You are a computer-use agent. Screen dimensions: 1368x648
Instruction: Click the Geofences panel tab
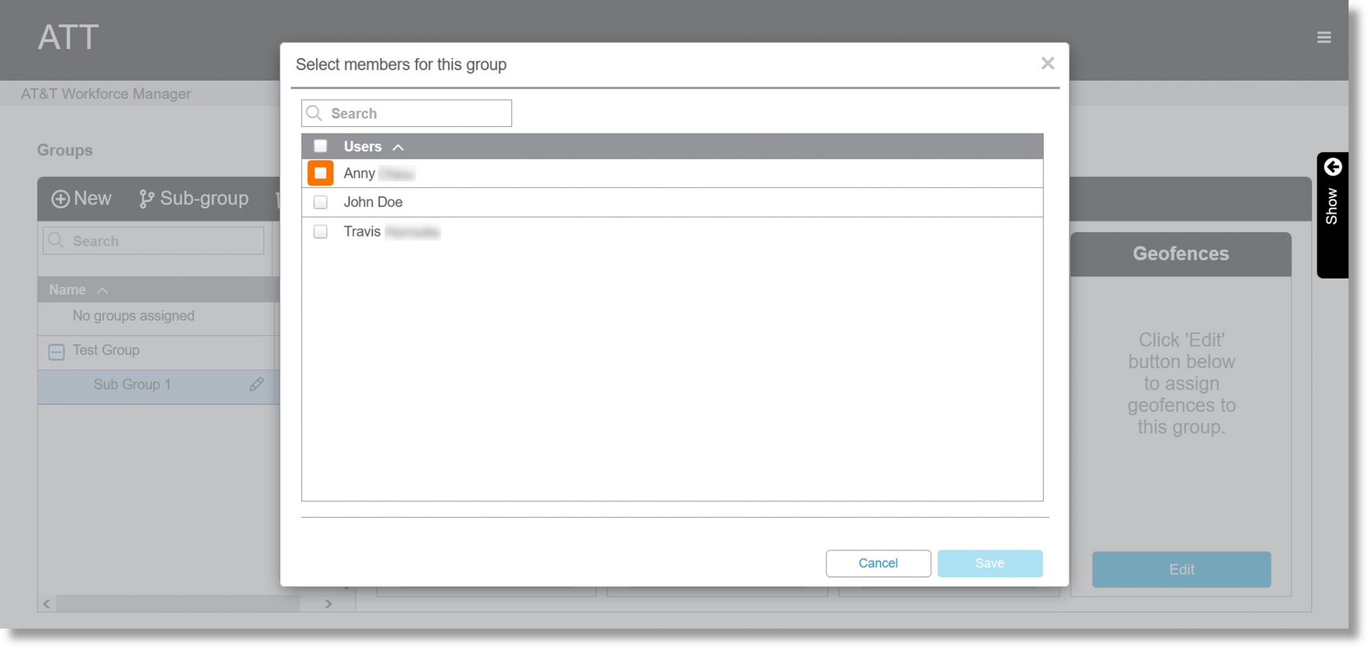(1182, 254)
